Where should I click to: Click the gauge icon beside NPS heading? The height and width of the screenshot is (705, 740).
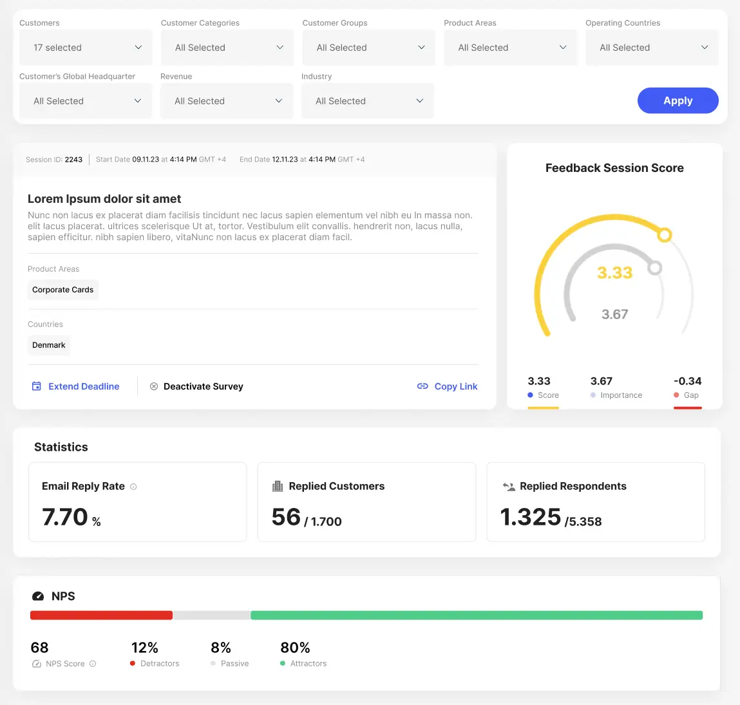click(x=38, y=596)
